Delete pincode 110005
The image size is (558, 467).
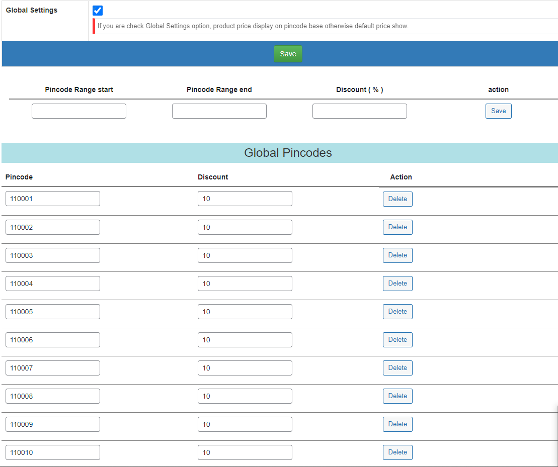click(397, 311)
